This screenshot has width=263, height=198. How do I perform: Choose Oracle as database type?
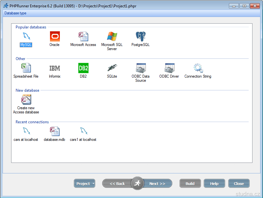point(54,36)
